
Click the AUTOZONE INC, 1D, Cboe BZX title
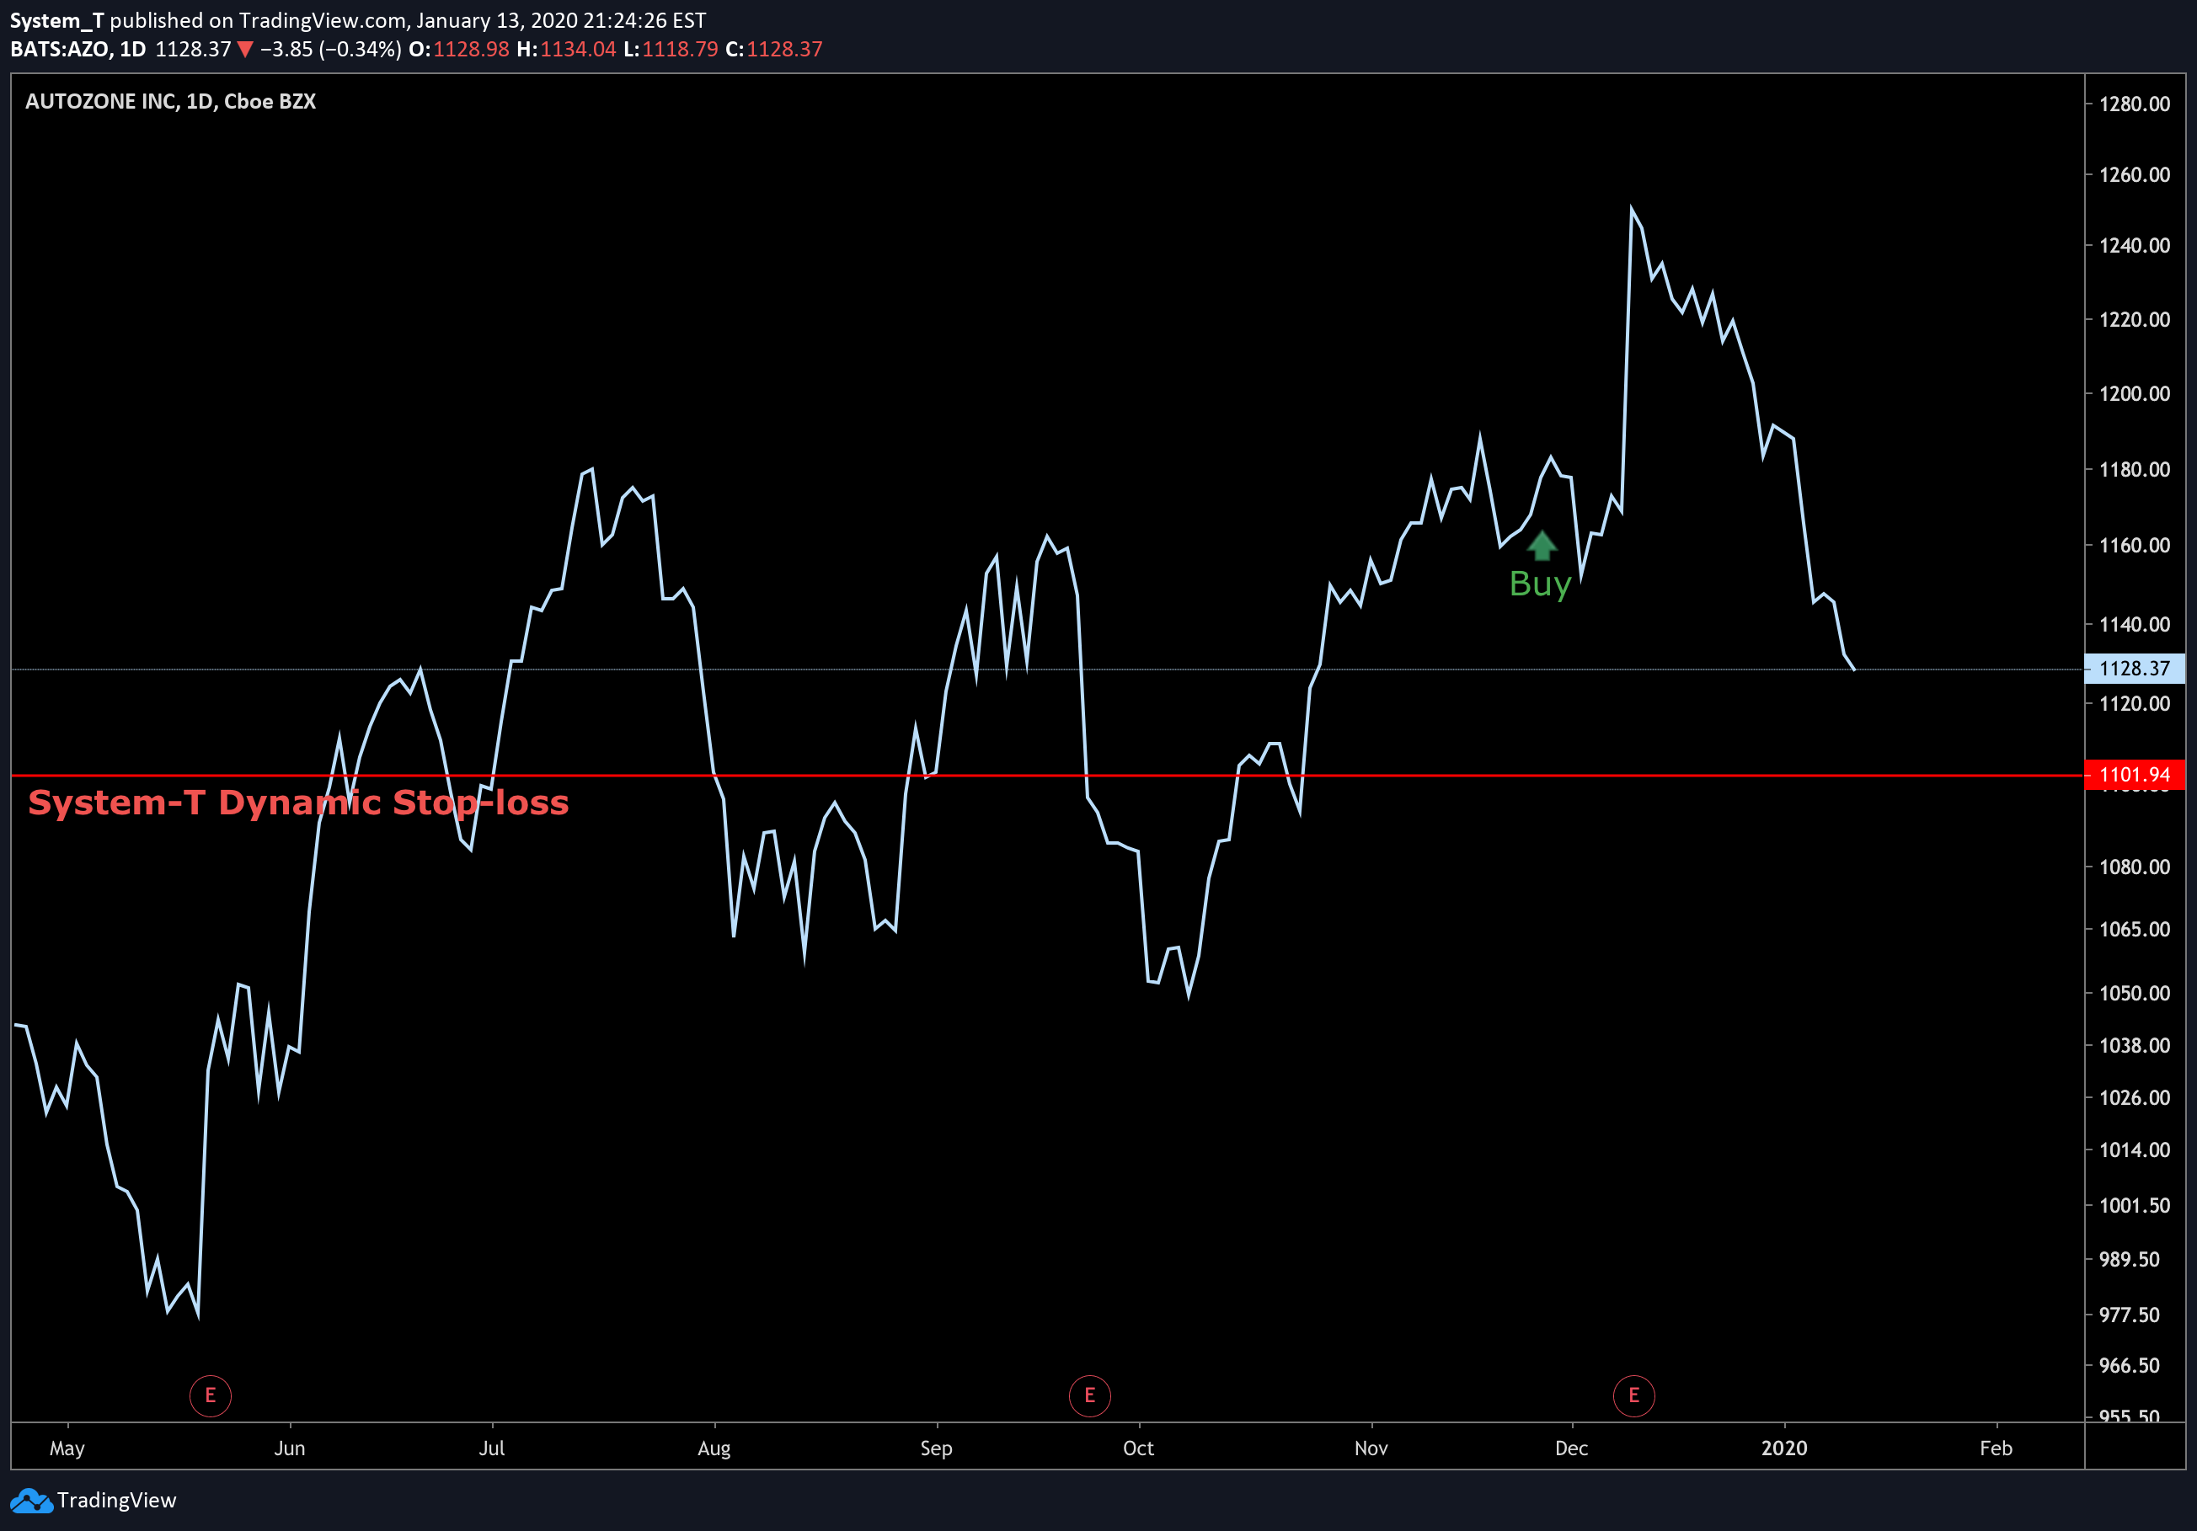coord(170,101)
